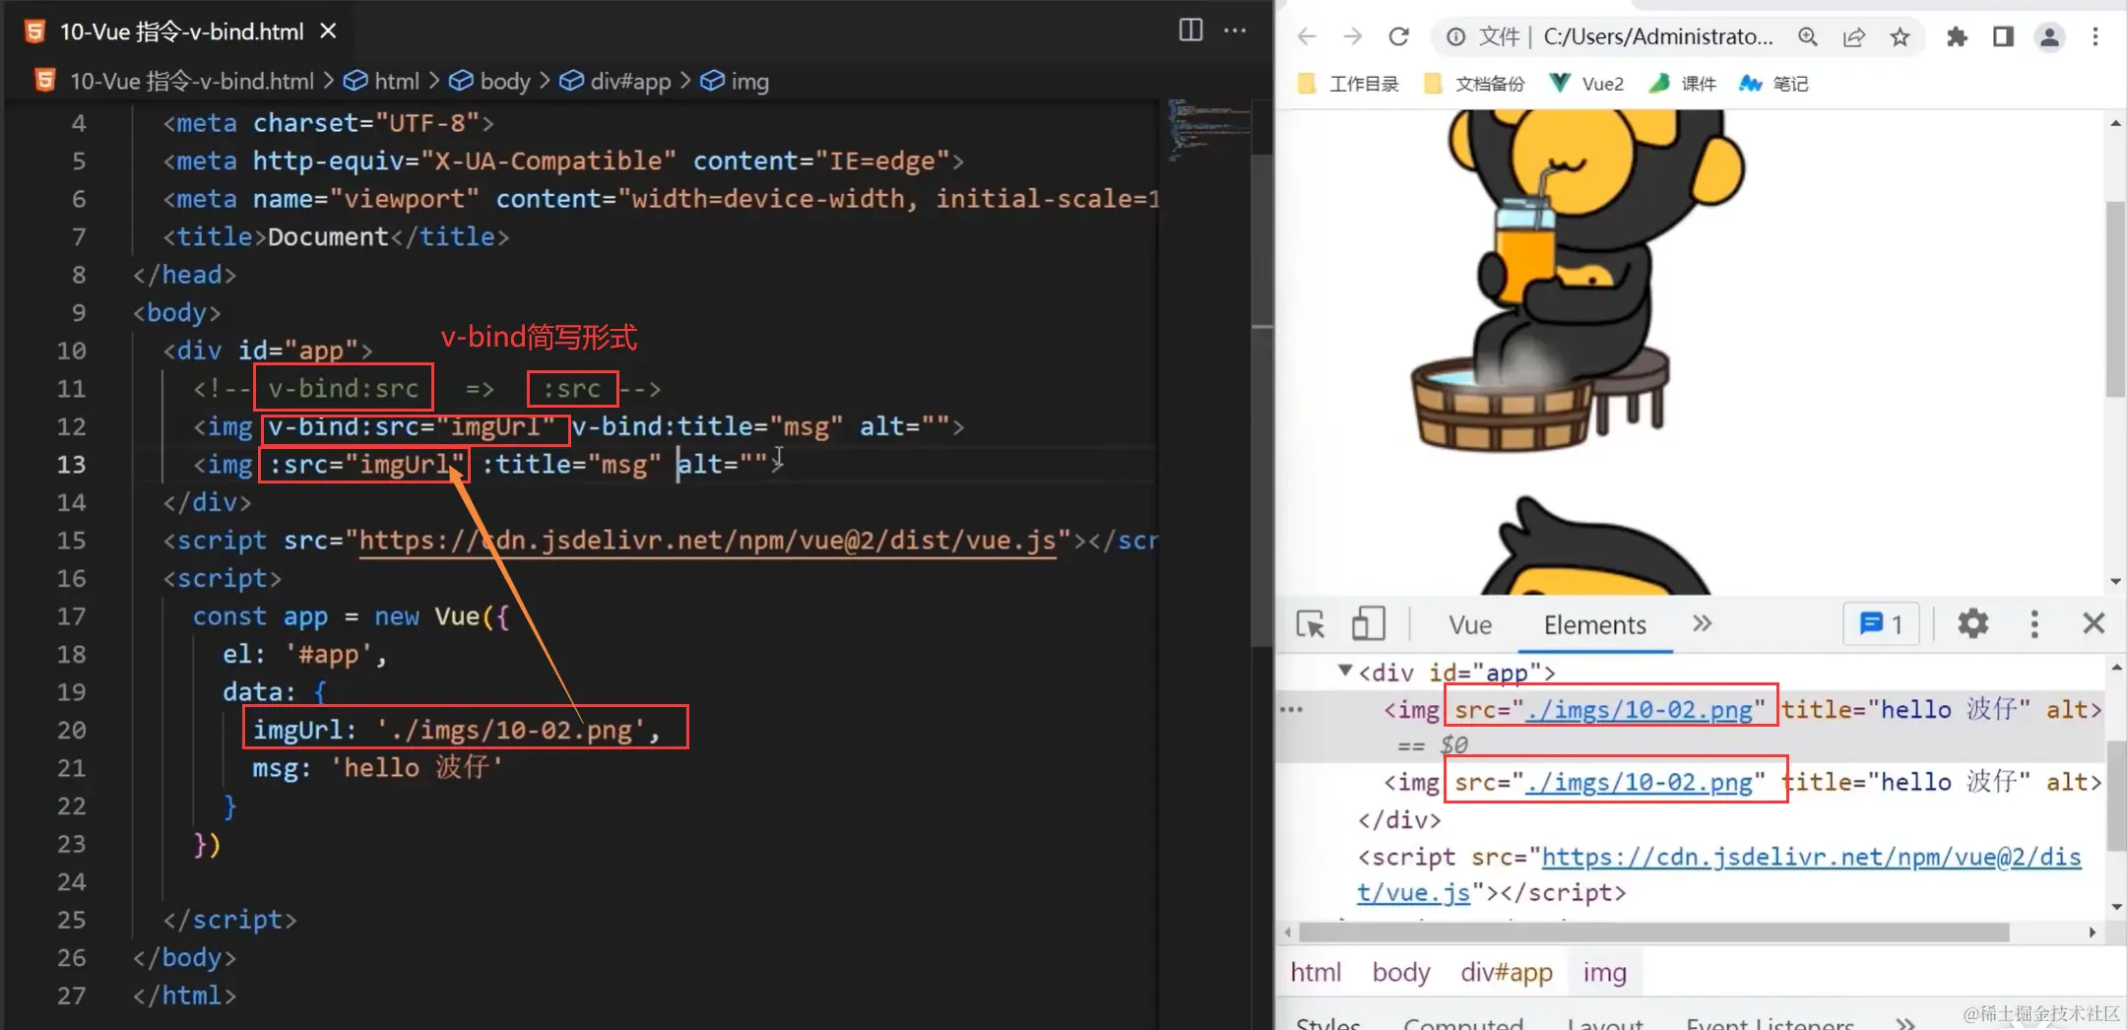2127x1030 pixels.
Task: Click the page scrollbar up arrow
Action: 2115,123
